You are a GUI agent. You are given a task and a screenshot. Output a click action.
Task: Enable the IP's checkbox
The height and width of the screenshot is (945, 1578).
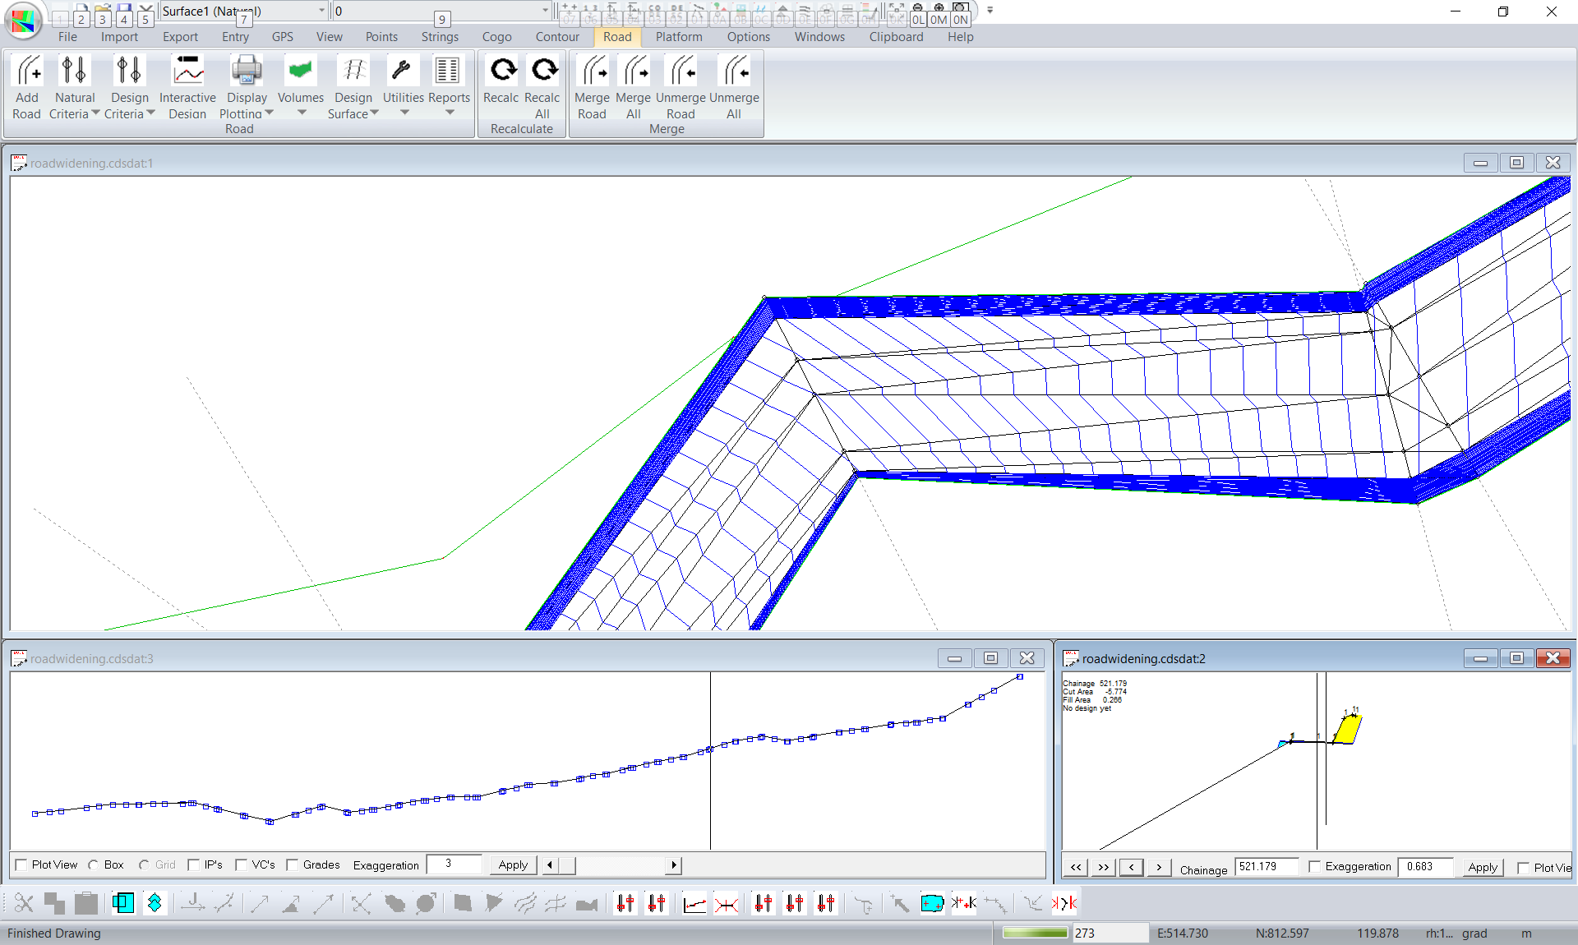click(195, 864)
